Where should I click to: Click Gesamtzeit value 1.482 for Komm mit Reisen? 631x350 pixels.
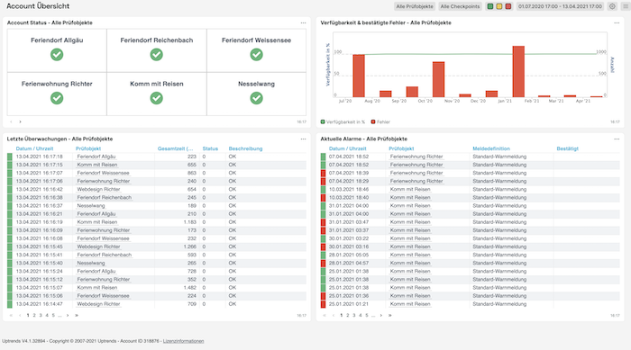(190, 288)
